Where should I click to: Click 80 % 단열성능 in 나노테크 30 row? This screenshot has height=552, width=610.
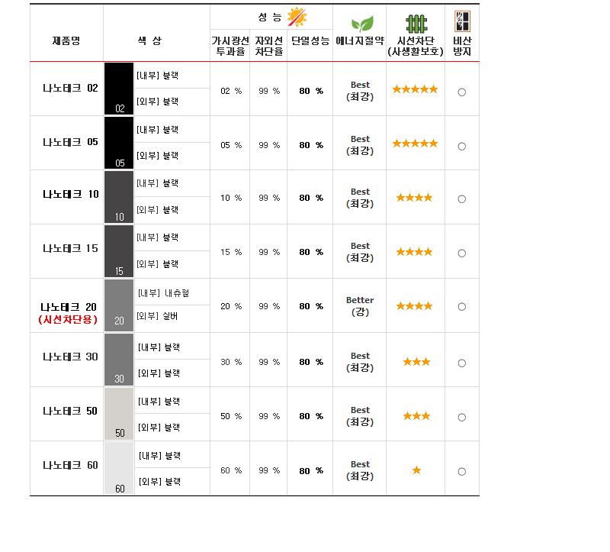tap(311, 362)
